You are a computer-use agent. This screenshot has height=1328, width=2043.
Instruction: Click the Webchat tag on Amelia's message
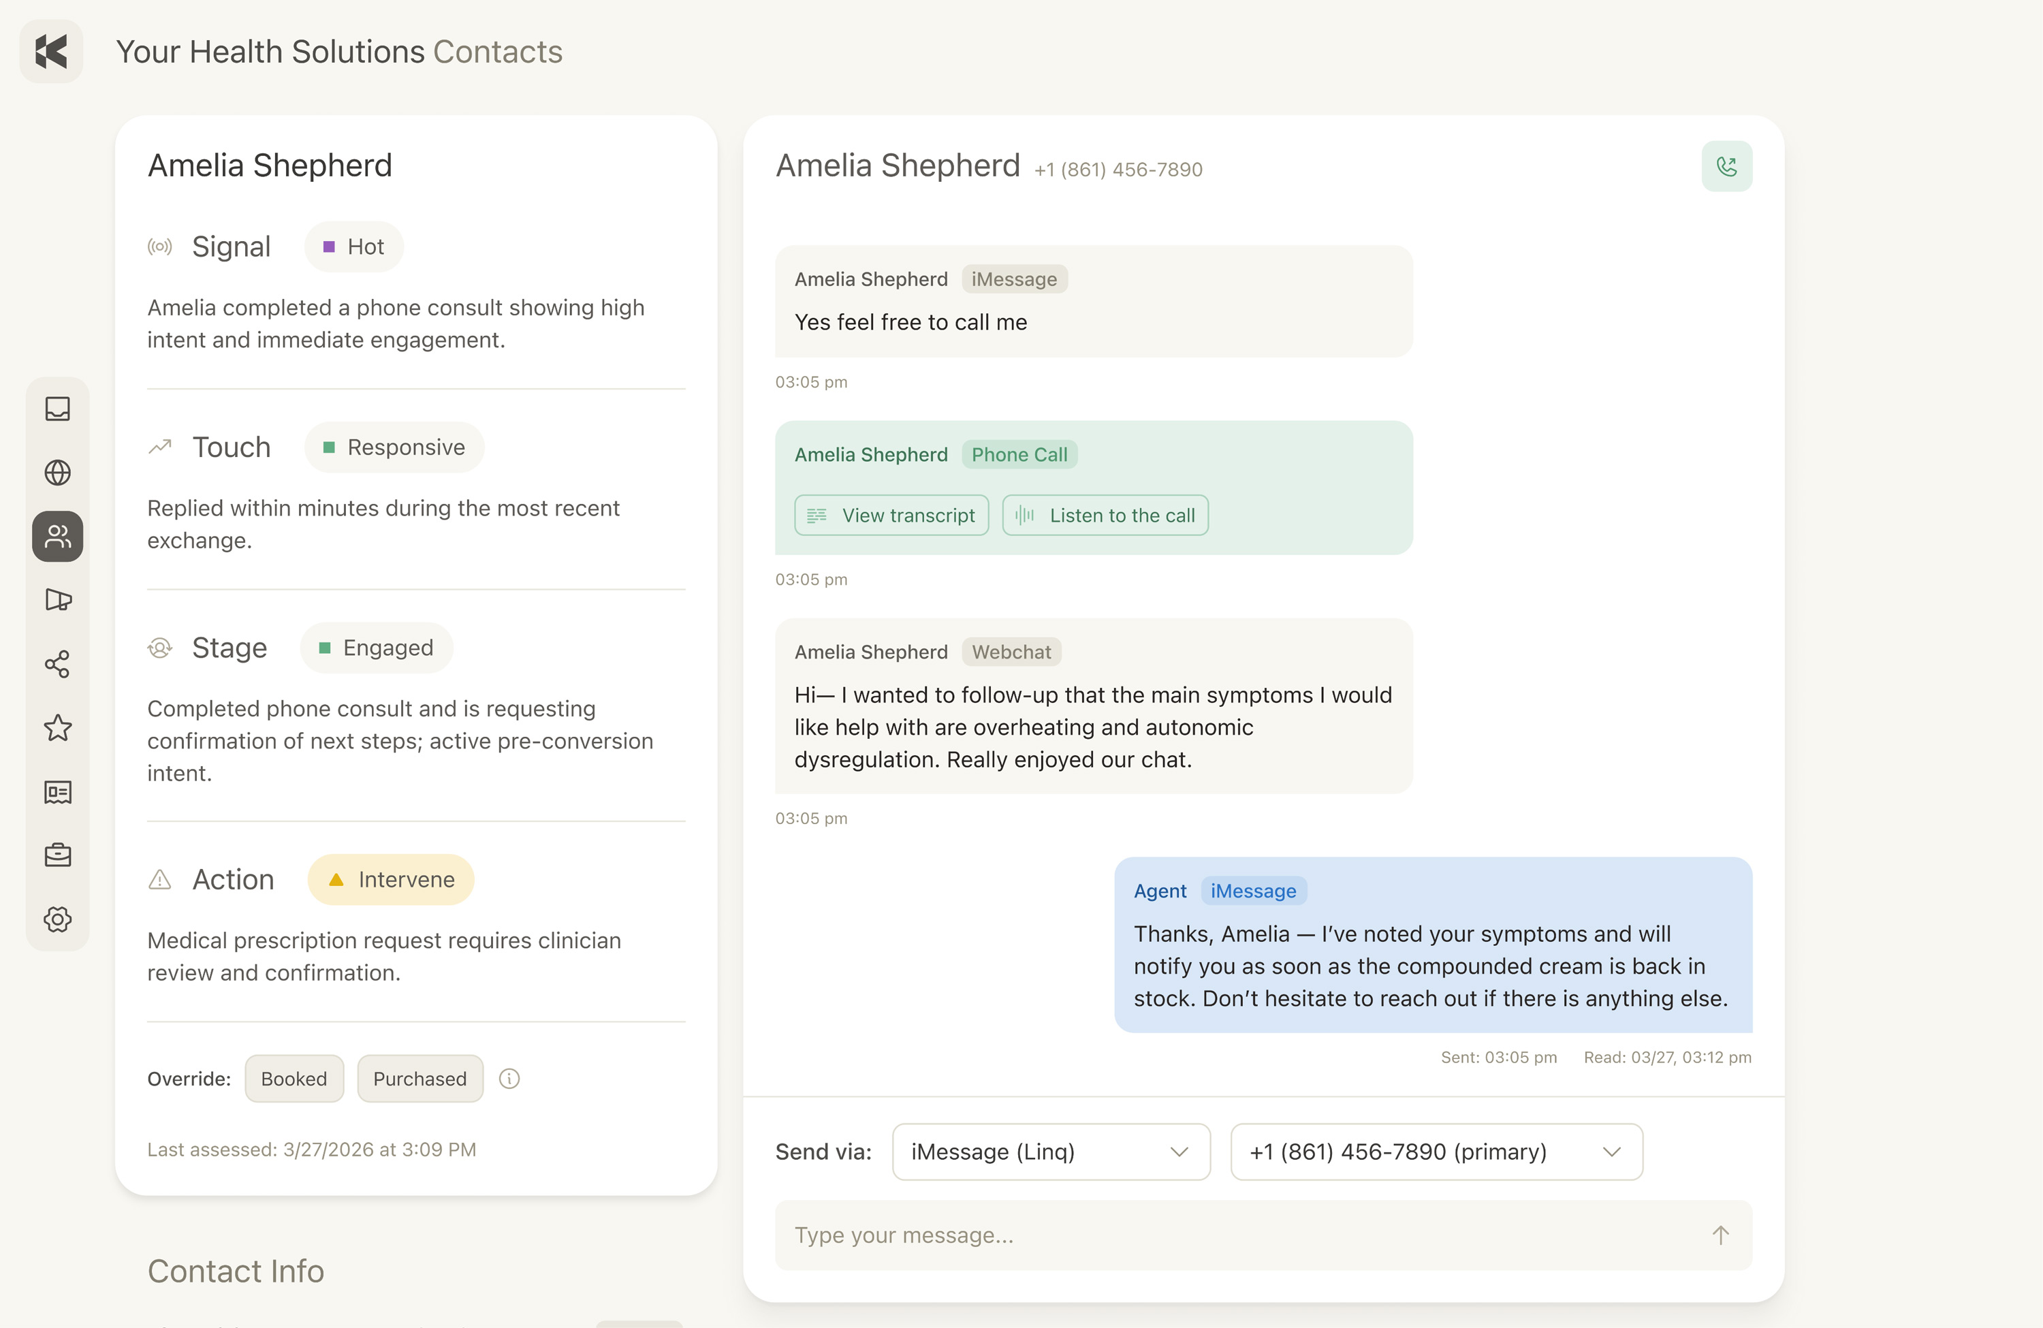(1011, 652)
